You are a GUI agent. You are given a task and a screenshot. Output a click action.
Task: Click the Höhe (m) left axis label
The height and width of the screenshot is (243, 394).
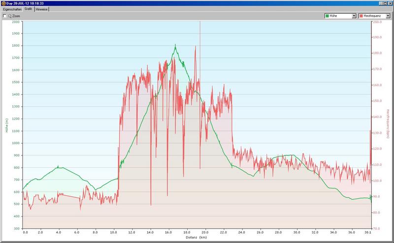point(7,125)
